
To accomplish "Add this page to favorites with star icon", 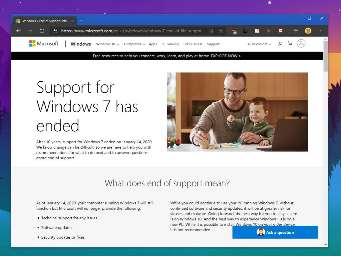I will click(221, 31).
